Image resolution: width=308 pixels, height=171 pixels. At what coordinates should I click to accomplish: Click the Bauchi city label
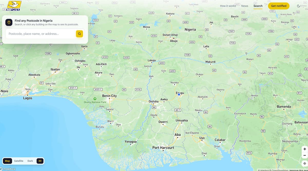pyautogui.click(x=235, y=16)
